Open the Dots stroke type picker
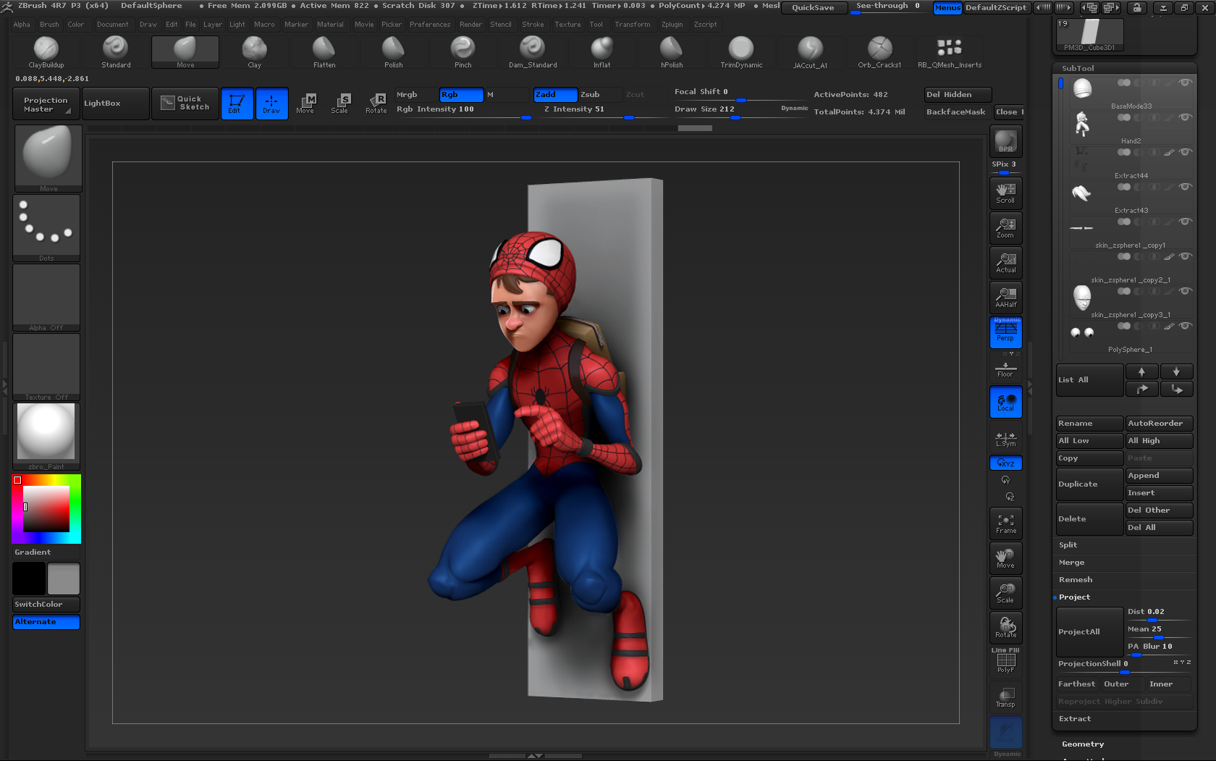1216x761 pixels. tap(46, 228)
